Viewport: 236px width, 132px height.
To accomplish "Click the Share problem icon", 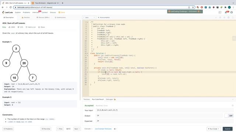I will tap(39, 27).
